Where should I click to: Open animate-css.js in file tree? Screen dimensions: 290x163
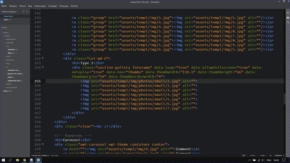point(14,70)
